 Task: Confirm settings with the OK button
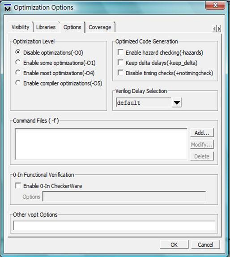174,244
